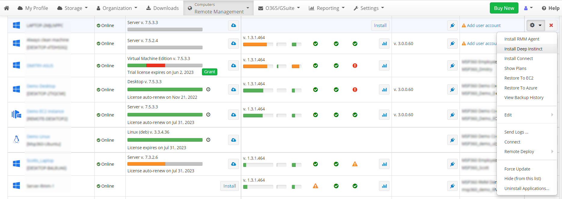This screenshot has height=199, width=562.
Task: Click connect plug icon in Server v. 7.3.2.6 row
Action: click(452, 164)
